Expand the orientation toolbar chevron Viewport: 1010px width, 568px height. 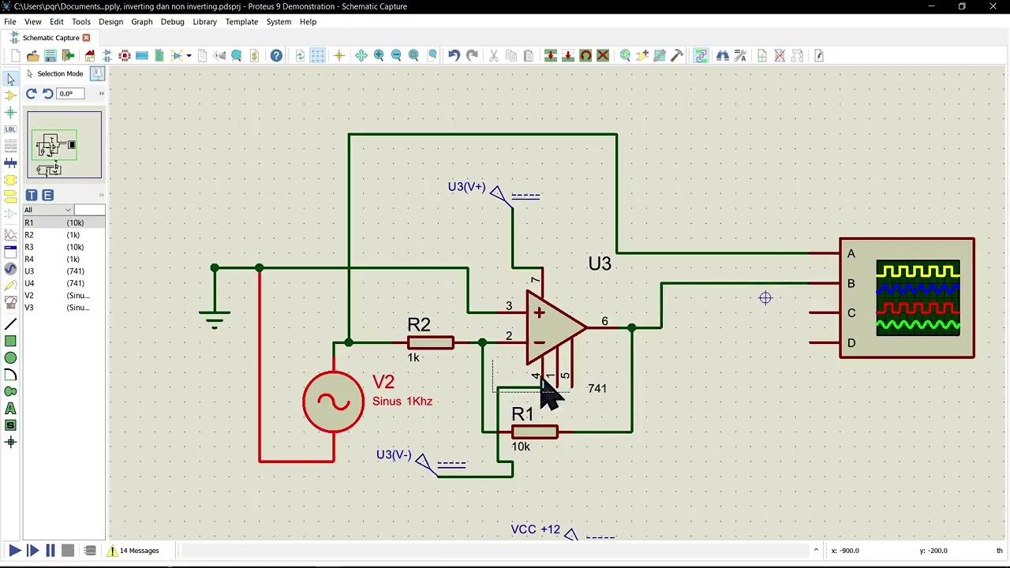pos(101,94)
